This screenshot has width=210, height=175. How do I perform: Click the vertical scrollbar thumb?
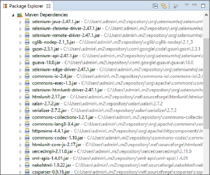coord(206,83)
